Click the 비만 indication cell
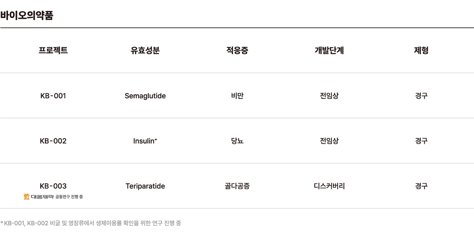 (x=237, y=96)
